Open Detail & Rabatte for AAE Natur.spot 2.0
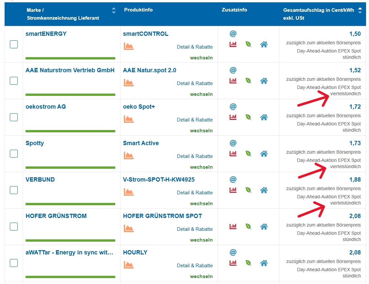 point(195,83)
